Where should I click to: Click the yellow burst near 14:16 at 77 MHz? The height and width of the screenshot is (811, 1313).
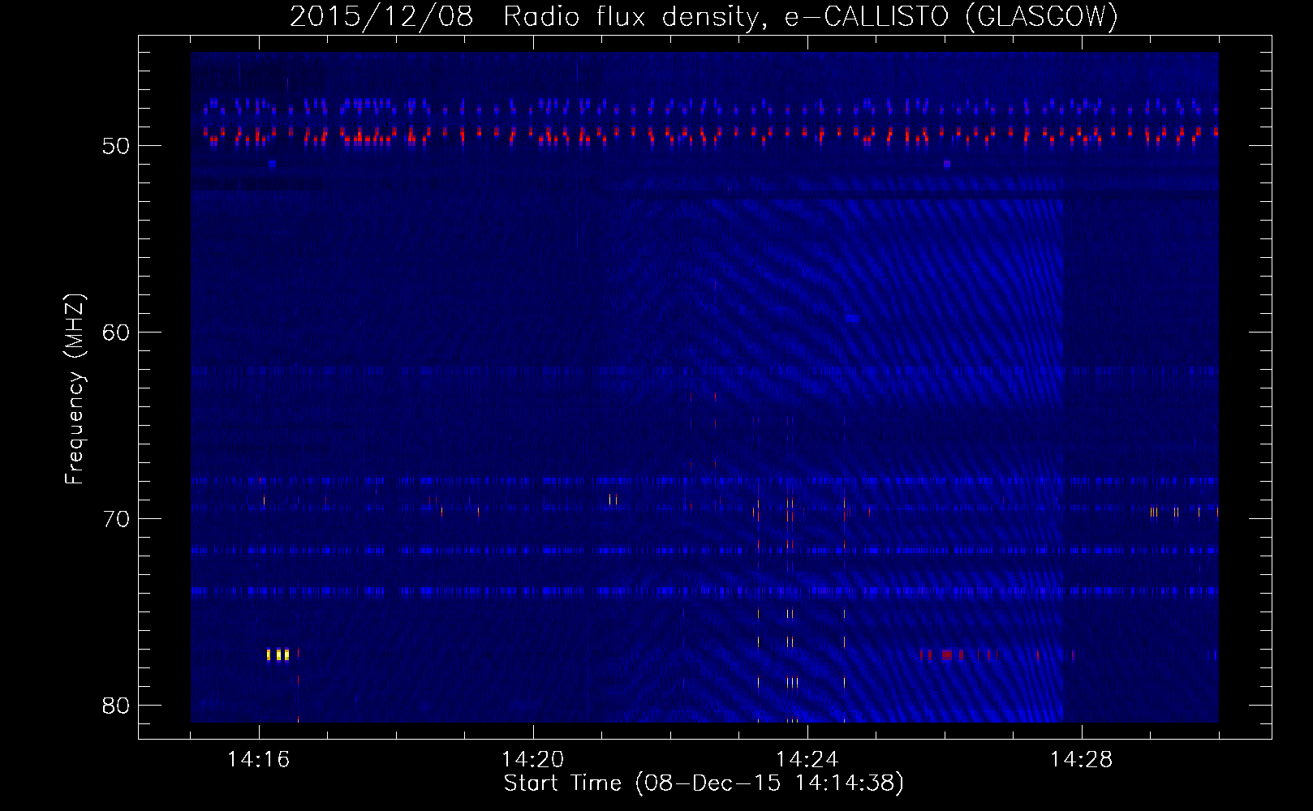click(x=278, y=654)
